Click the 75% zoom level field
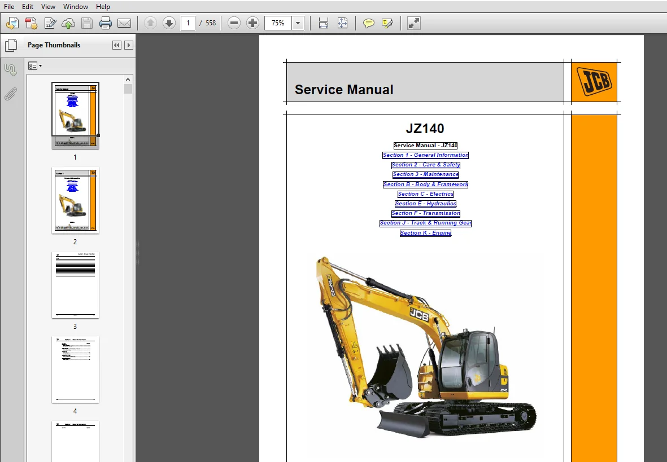The width and height of the screenshot is (667, 462). (278, 23)
